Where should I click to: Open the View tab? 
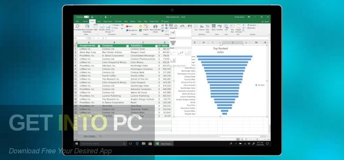(x=139, y=22)
